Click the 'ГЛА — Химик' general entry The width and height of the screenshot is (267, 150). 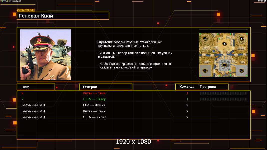click(x=94, y=105)
